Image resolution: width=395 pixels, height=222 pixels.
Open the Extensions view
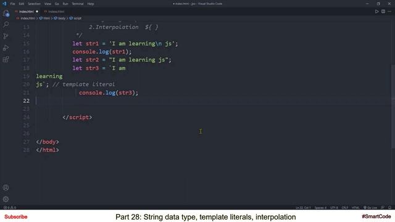click(6, 59)
